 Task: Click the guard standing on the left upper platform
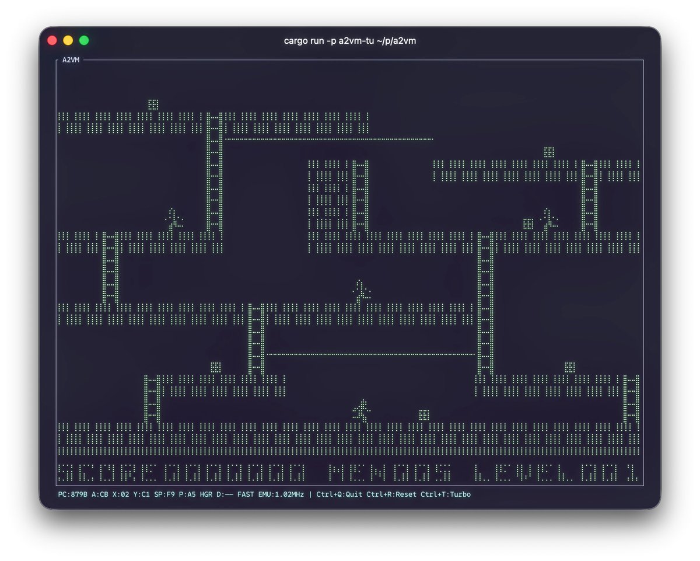(x=174, y=219)
